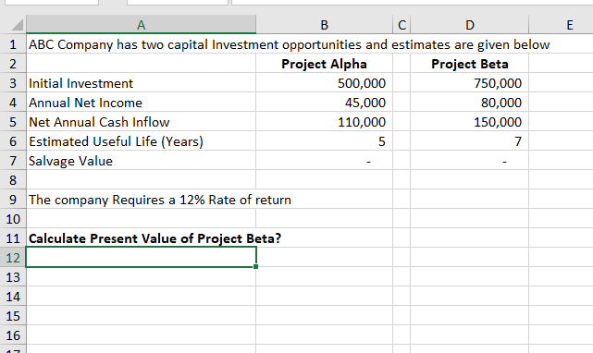Select the 80,000 value cell
Image resolution: width=593 pixels, height=353 pixels.
pyautogui.click(x=469, y=103)
